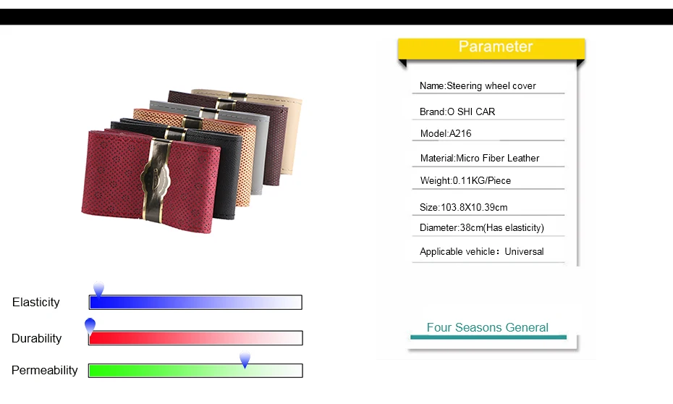Click 'Applicable vehicle: Universal' text
The image size is (673, 404).
point(481,251)
